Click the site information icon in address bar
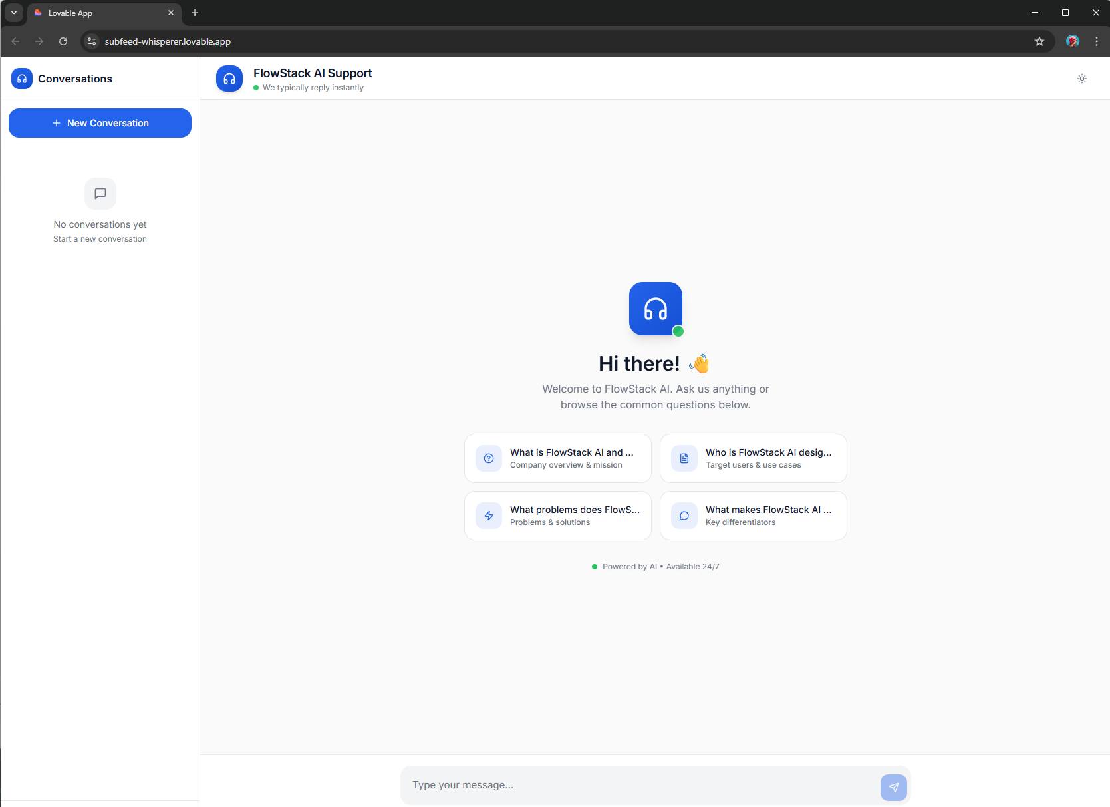This screenshot has height=807, width=1110. tap(92, 41)
